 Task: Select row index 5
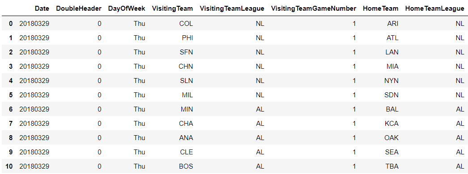pos(11,95)
